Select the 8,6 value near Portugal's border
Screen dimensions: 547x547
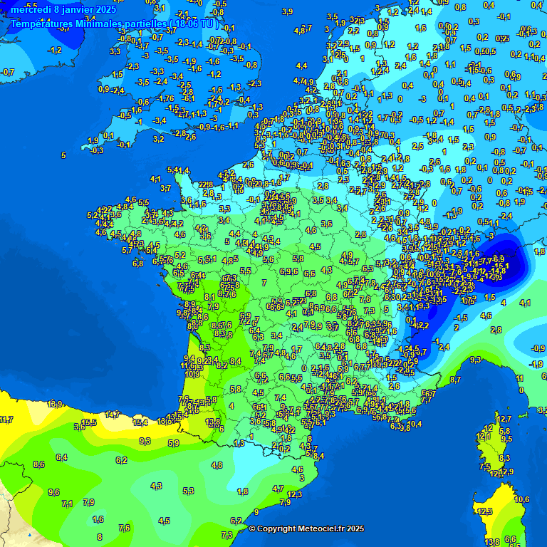[39, 464]
